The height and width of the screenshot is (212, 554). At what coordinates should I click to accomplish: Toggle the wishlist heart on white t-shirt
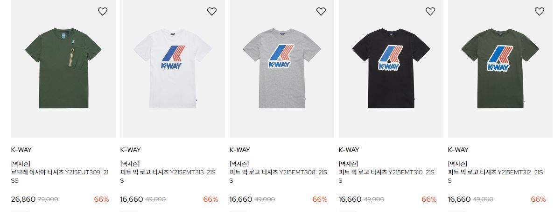point(211,12)
